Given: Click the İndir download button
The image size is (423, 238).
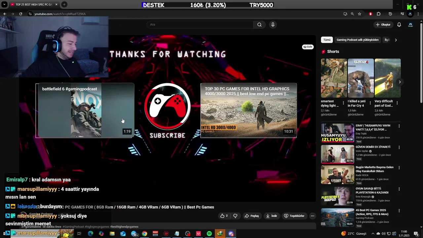Looking at the screenshot, I should [x=271, y=216].
